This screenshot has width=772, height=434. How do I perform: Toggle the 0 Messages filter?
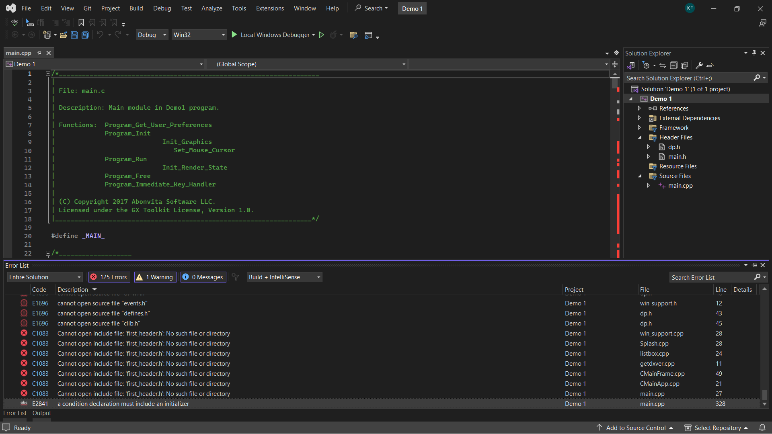(203, 277)
